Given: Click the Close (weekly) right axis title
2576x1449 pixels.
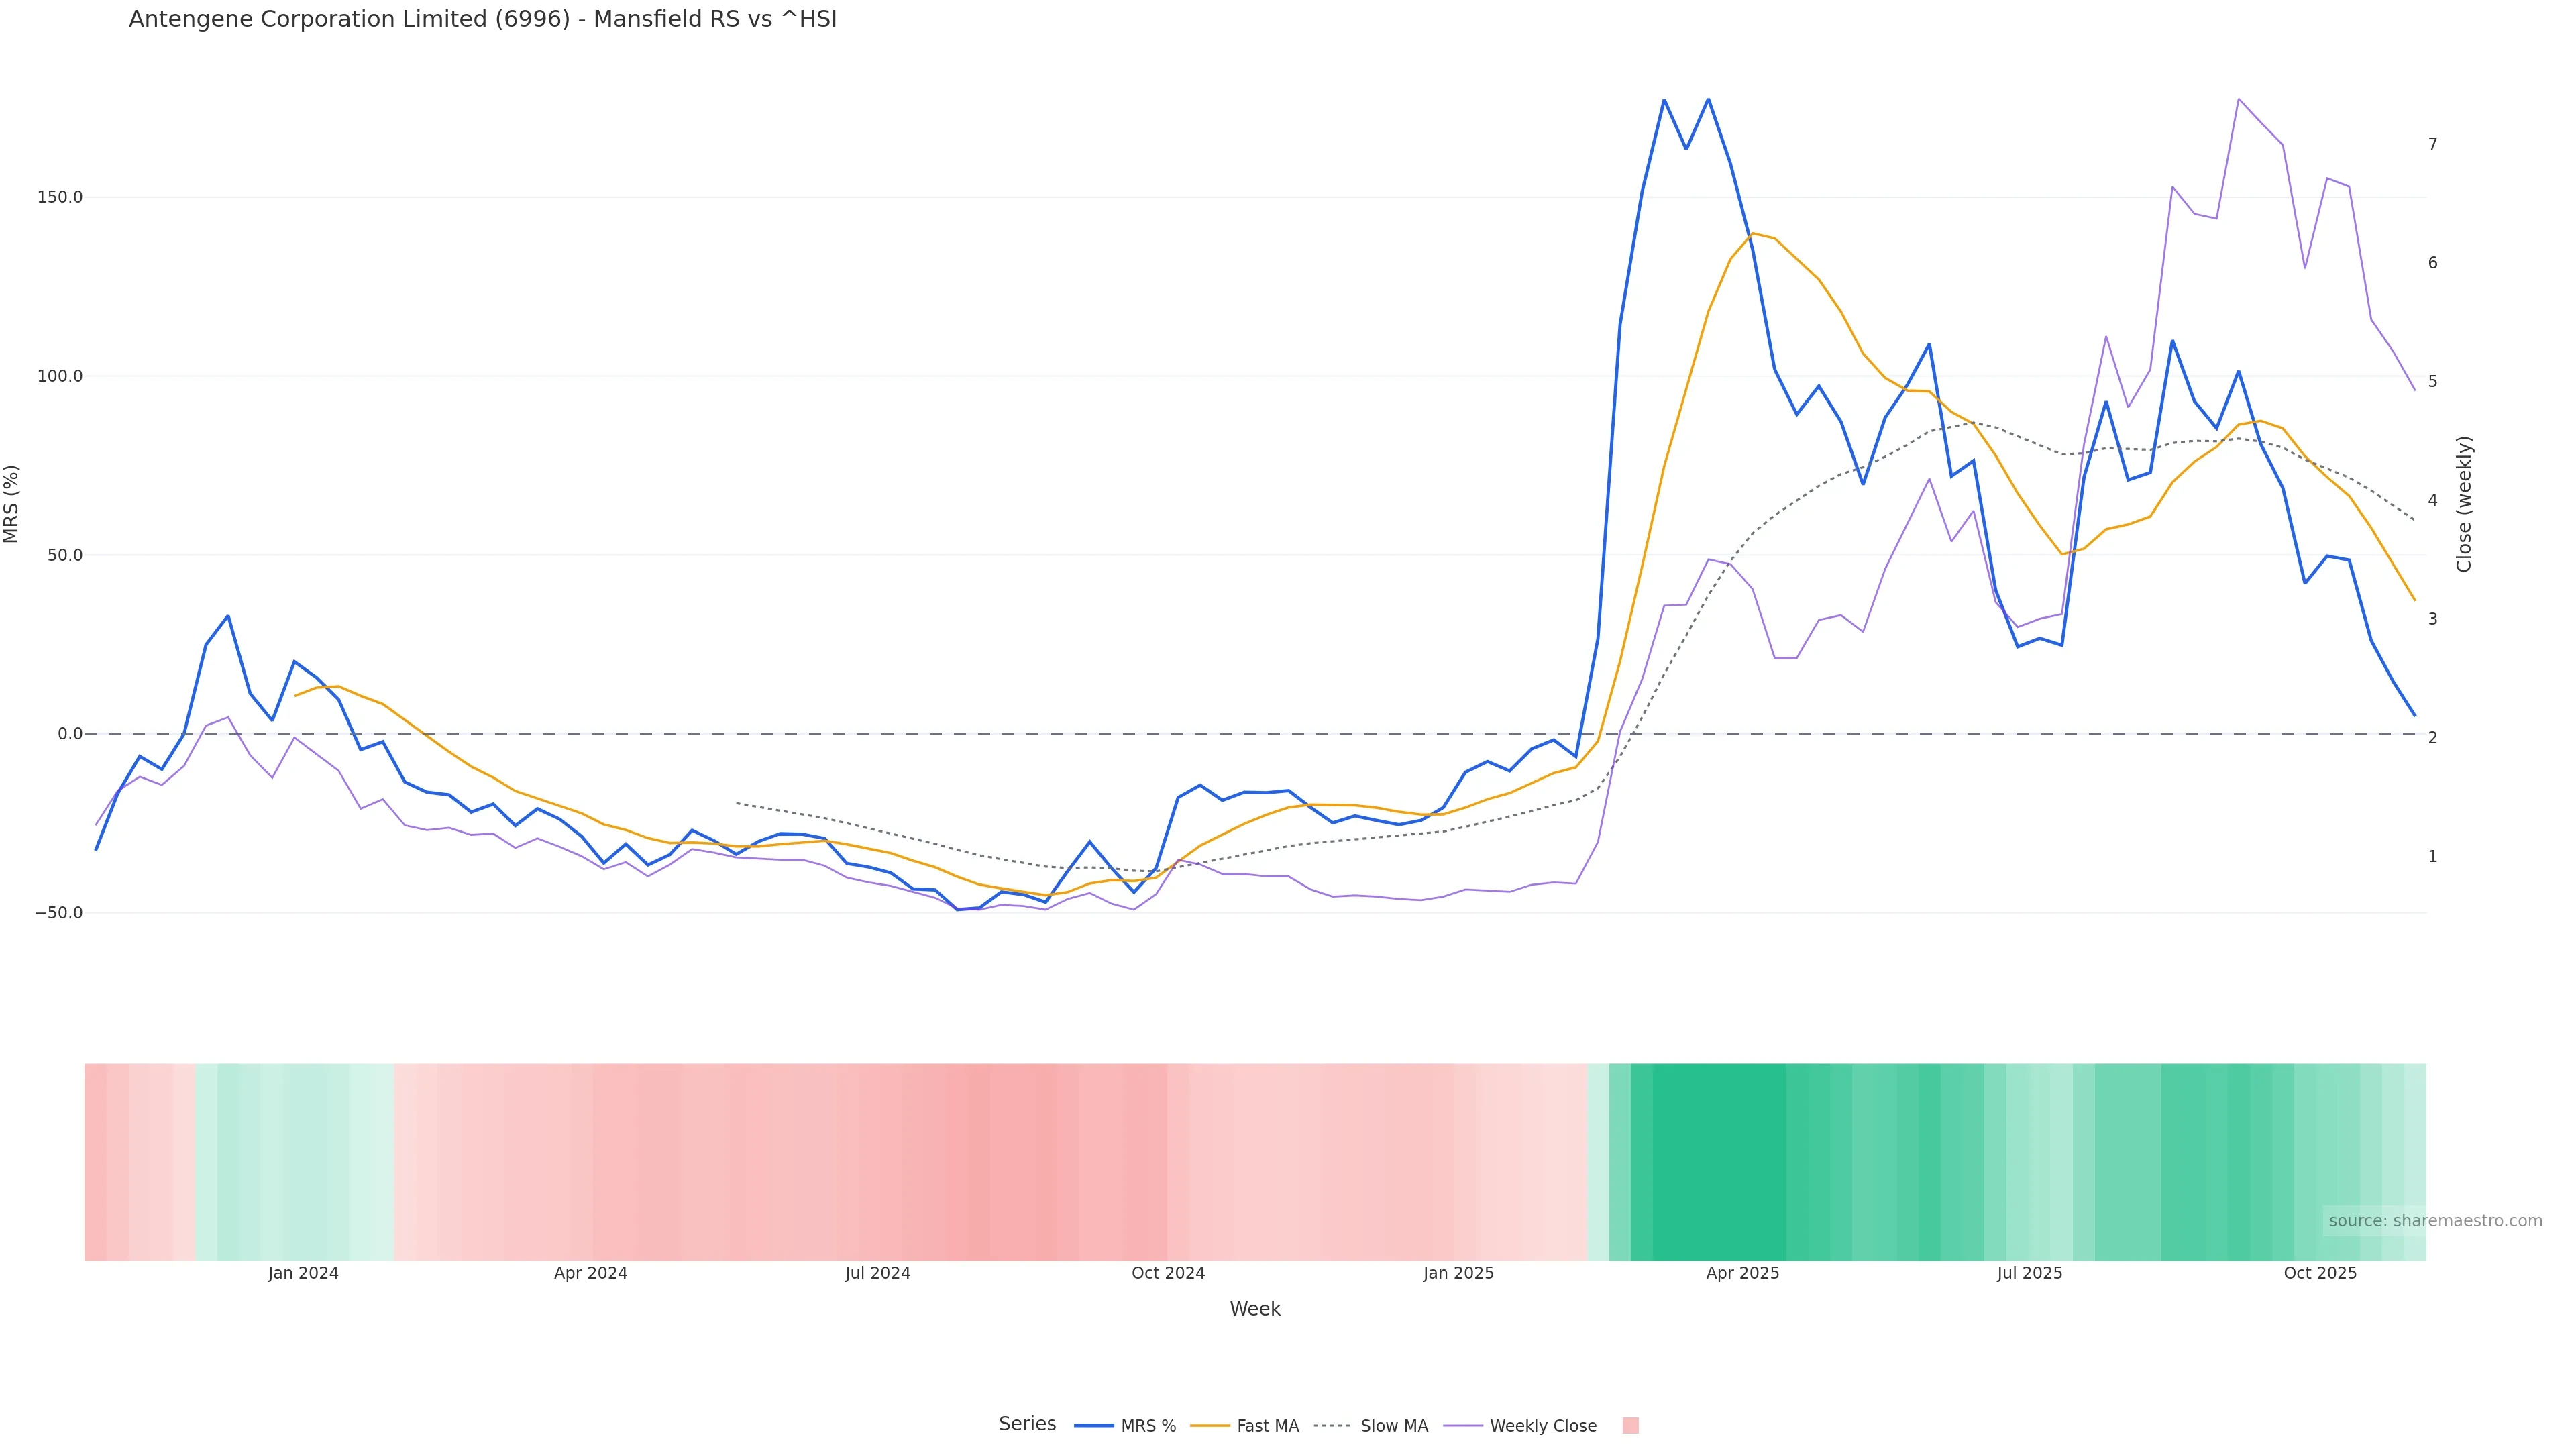Looking at the screenshot, I should (x=2464, y=504).
